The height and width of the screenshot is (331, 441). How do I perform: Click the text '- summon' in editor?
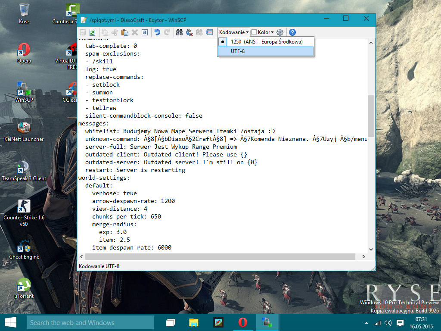pyautogui.click(x=99, y=92)
